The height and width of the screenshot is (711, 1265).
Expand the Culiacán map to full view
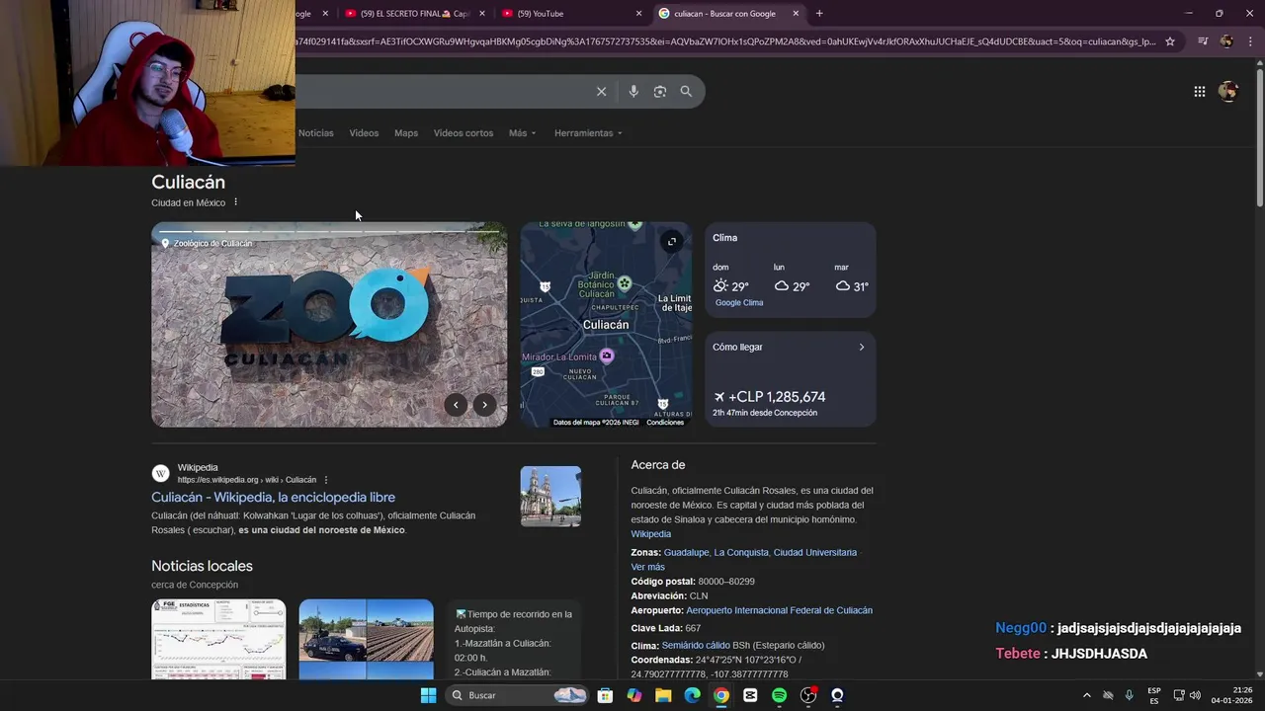[671, 242]
